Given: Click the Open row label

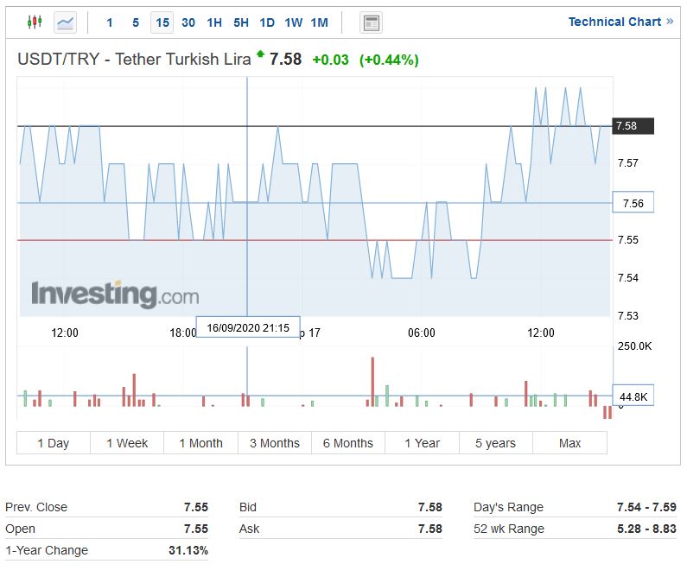Looking at the screenshot, I should tap(20, 529).
